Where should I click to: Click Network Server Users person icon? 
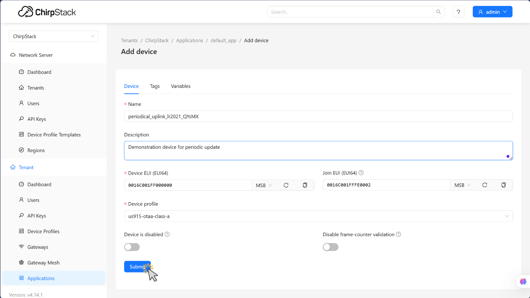coord(21,103)
